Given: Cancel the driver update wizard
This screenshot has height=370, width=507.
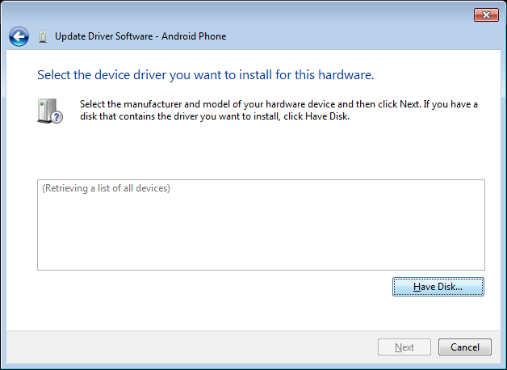Looking at the screenshot, I should coord(465,347).
